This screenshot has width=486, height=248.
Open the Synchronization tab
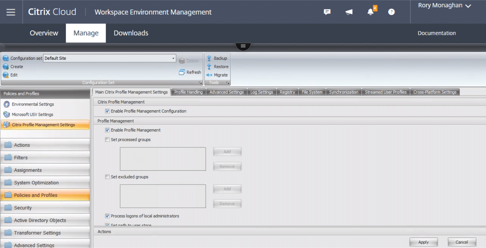[x=344, y=92]
